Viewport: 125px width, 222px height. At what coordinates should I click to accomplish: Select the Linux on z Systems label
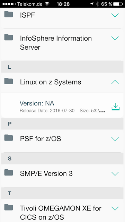point(51,82)
